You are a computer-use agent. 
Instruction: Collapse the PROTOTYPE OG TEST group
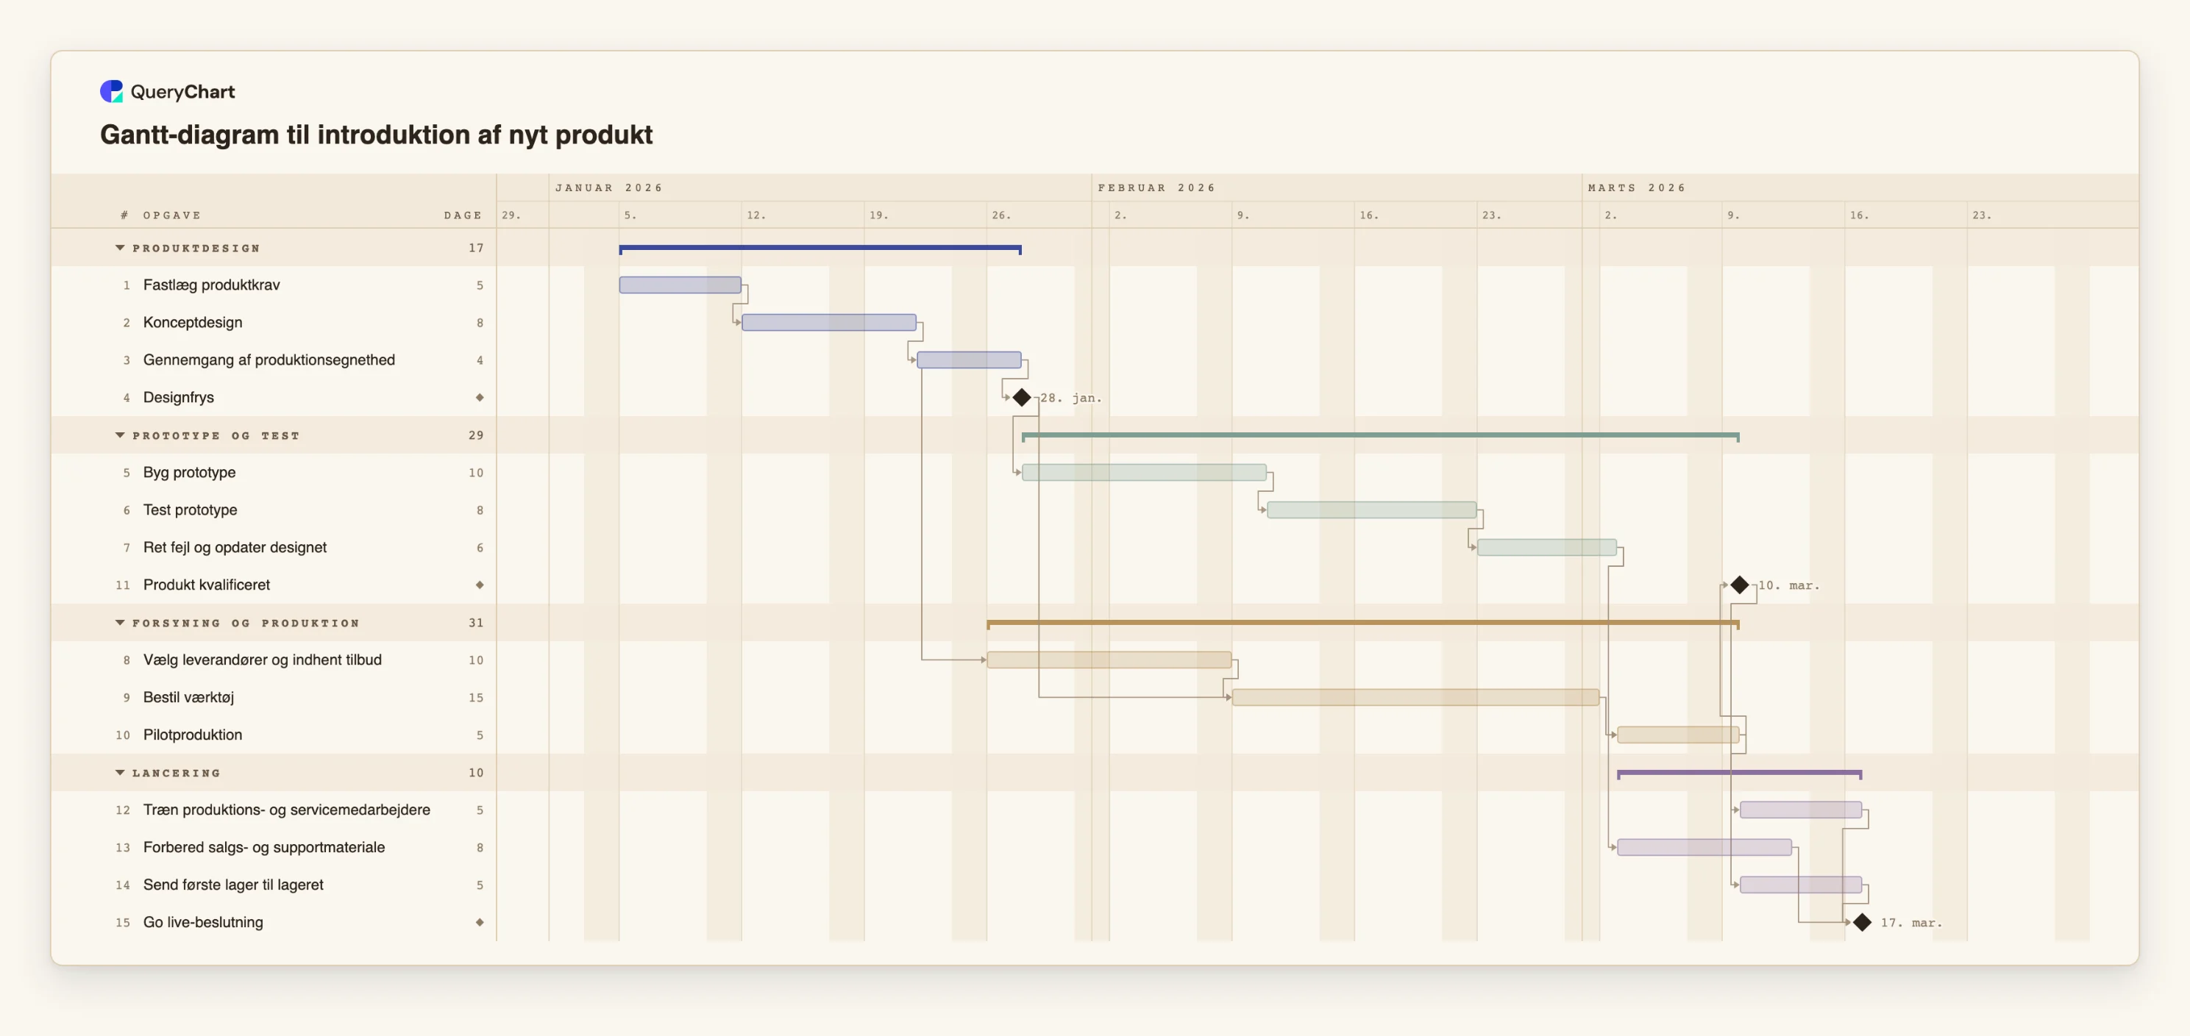pos(120,435)
